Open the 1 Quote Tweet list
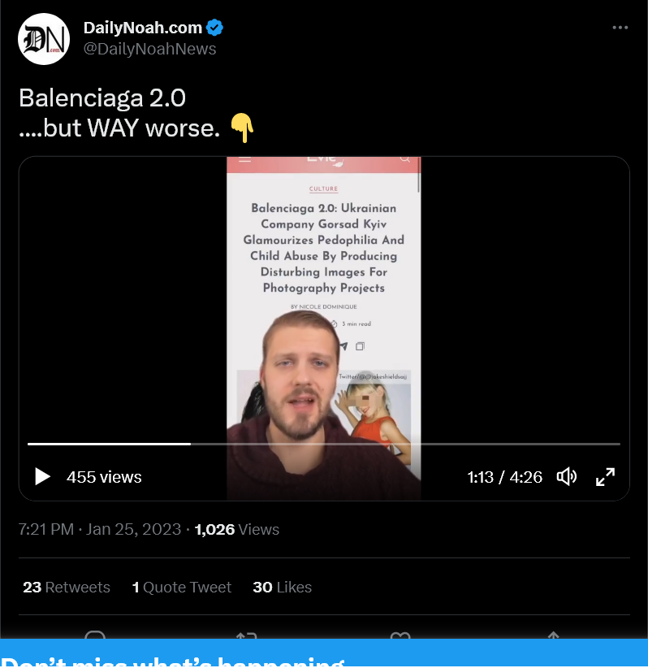 (x=182, y=587)
